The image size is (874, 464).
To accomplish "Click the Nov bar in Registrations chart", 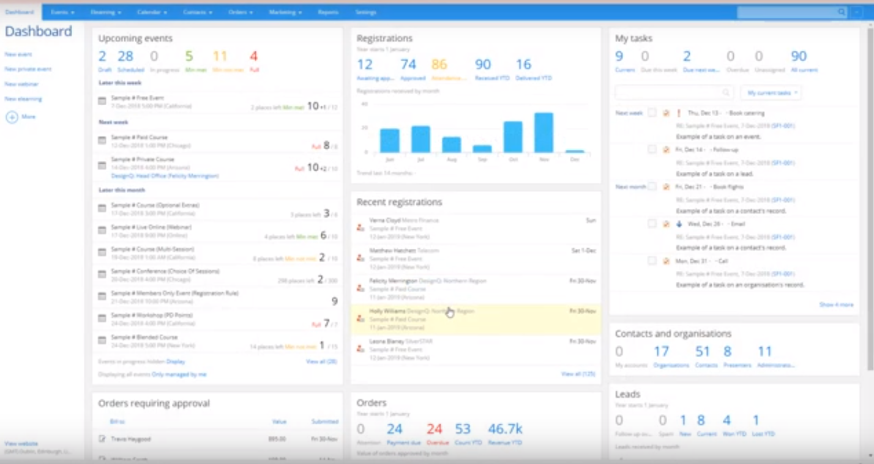I will [x=543, y=133].
